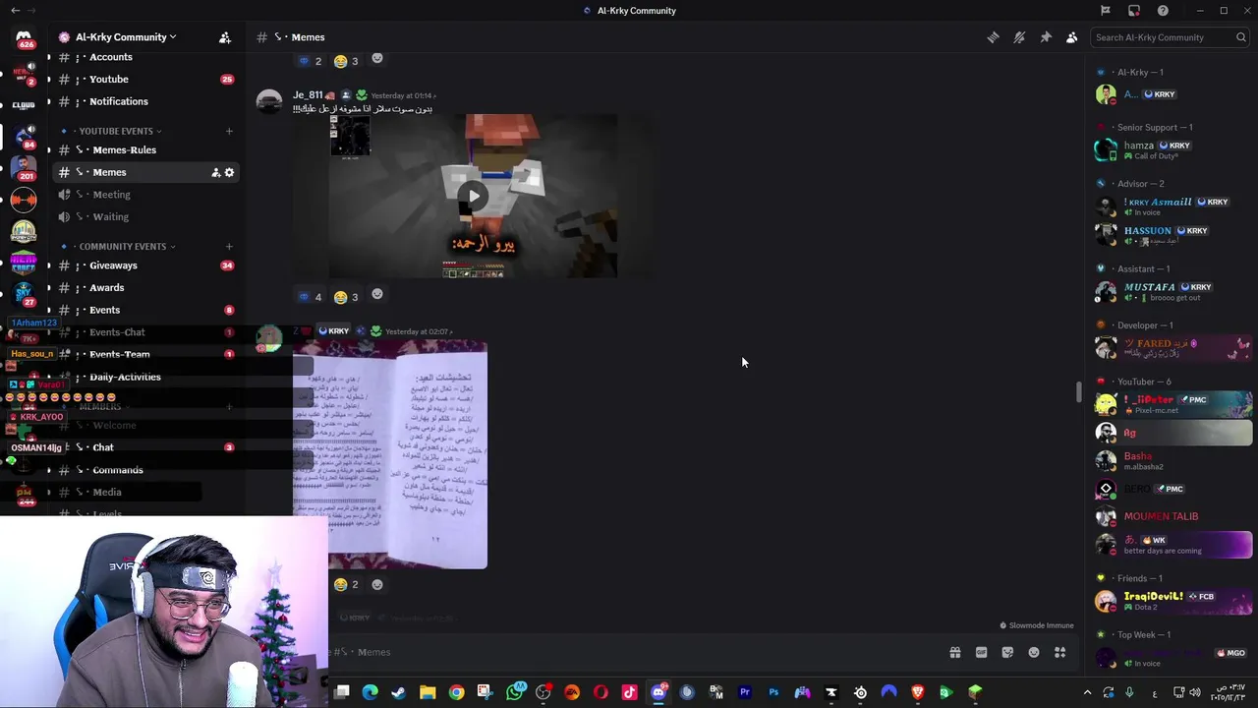Click invite people icon beside server name

(225, 37)
